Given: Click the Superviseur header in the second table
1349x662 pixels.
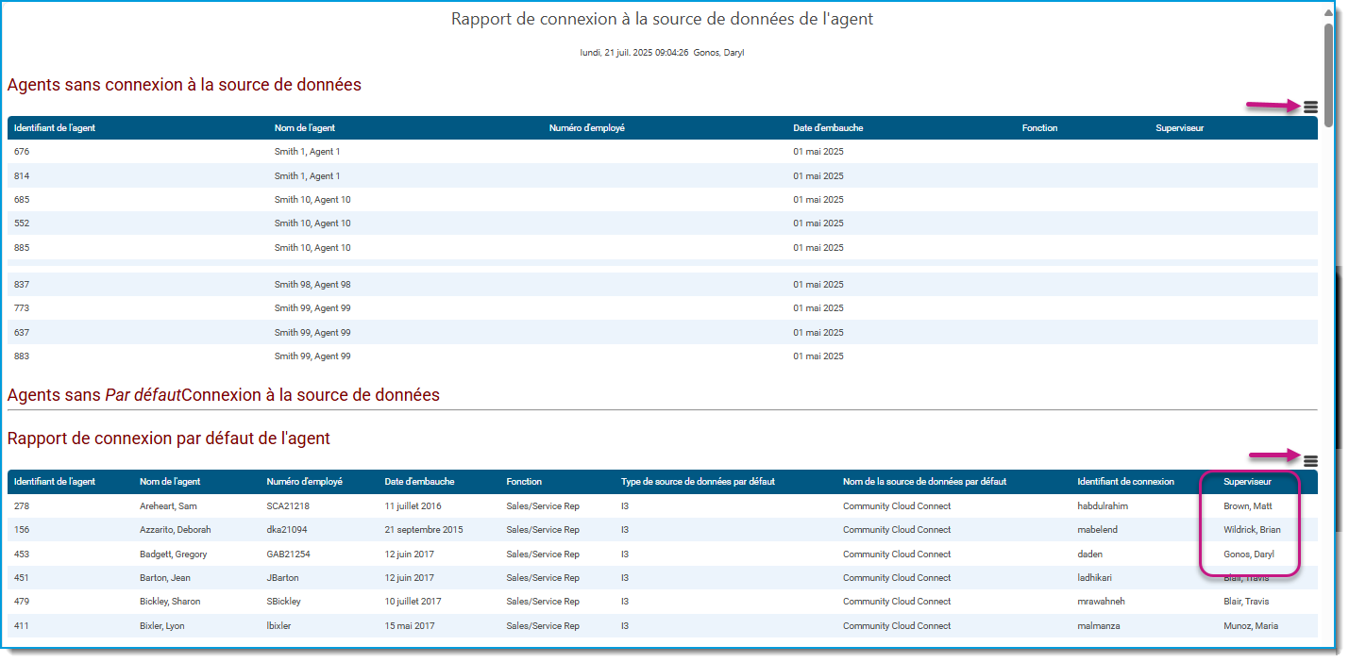Looking at the screenshot, I should [1247, 482].
